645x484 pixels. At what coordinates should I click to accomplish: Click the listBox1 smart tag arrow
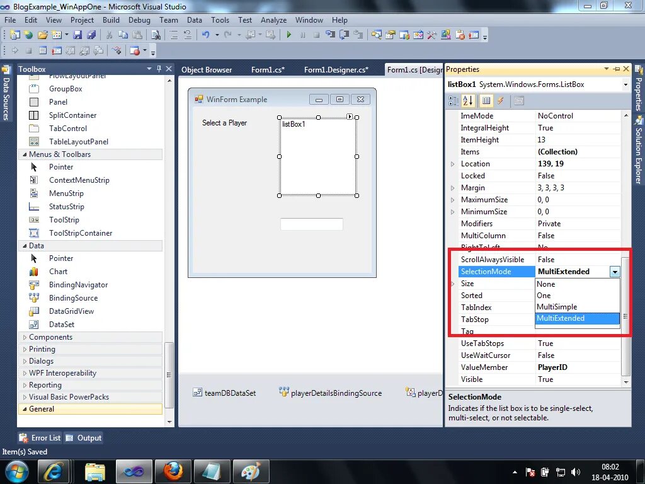coord(350,117)
